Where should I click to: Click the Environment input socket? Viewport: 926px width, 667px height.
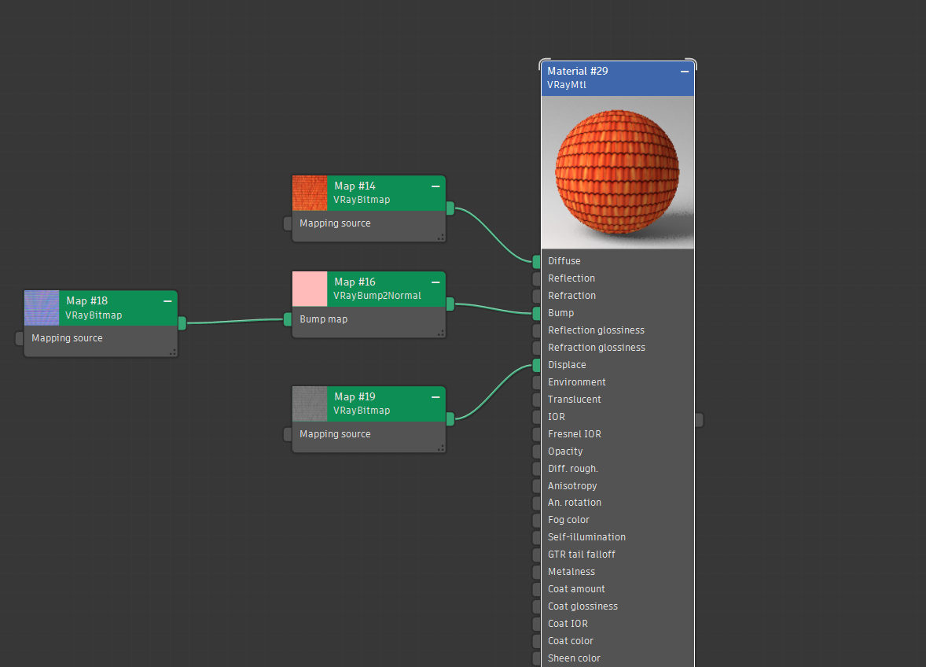pos(536,382)
